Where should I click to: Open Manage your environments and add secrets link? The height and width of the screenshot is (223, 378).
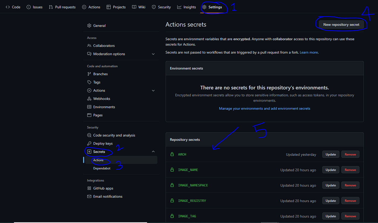265,109
